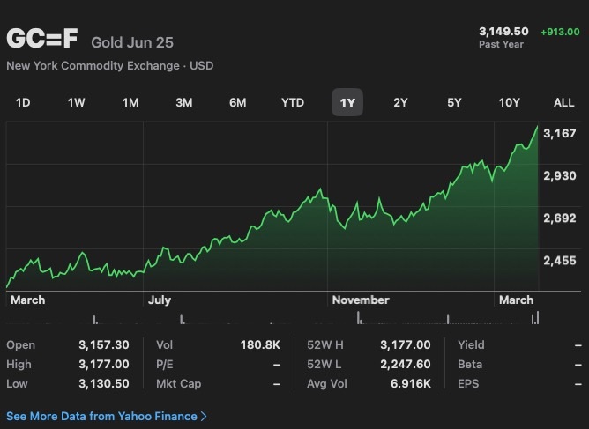Viewport: 589px width, 429px height.
Task: Toggle the +913.00 price change display
Action: [560, 32]
